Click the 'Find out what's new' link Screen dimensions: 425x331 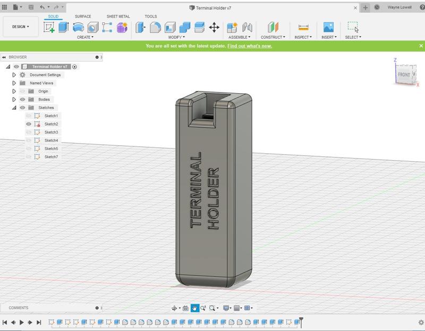tap(249, 46)
